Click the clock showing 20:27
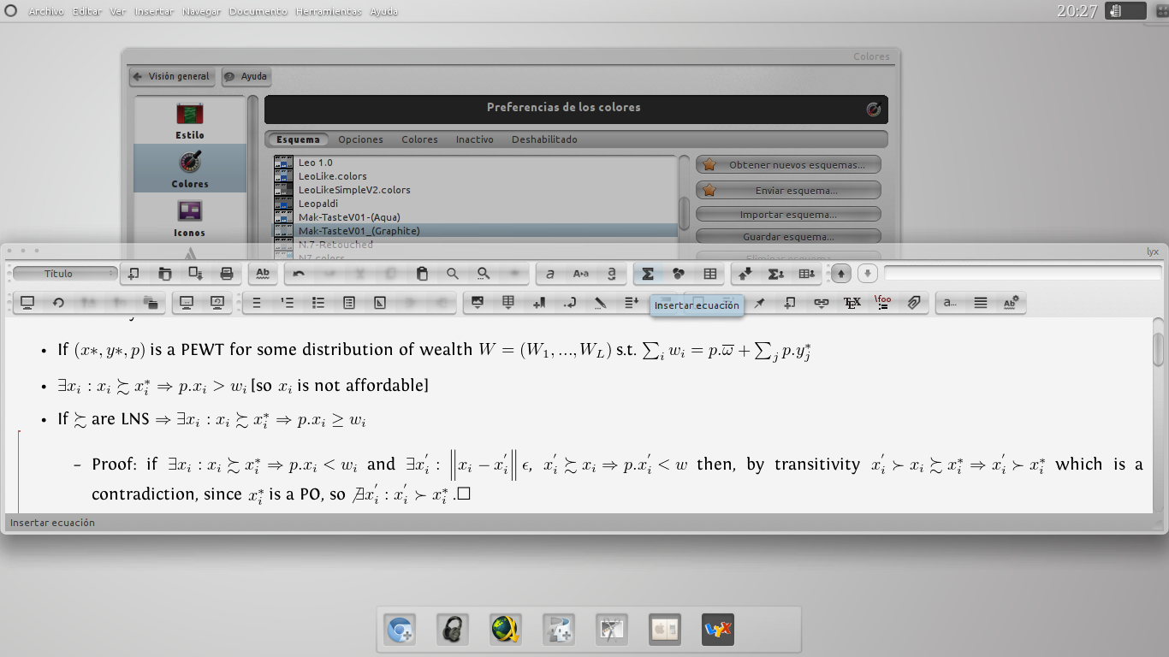 [x=1077, y=11]
